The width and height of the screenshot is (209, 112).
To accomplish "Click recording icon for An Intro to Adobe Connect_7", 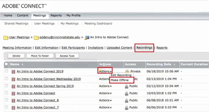I will 13,108.
